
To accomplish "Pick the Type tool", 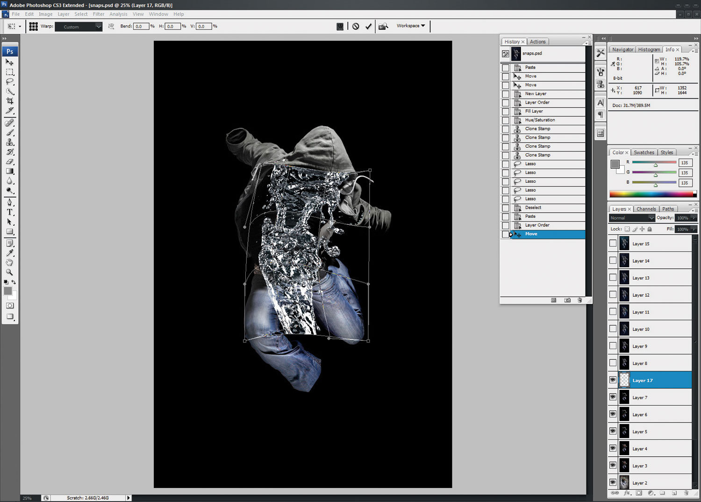I will 9,212.
